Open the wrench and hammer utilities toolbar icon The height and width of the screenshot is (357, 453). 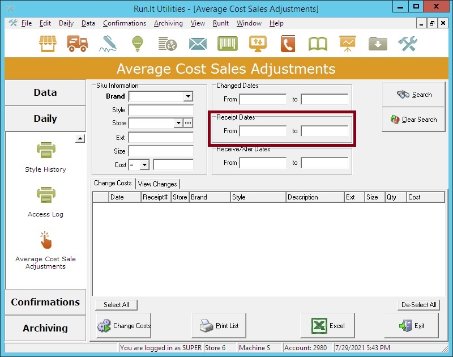(x=408, y=44)
